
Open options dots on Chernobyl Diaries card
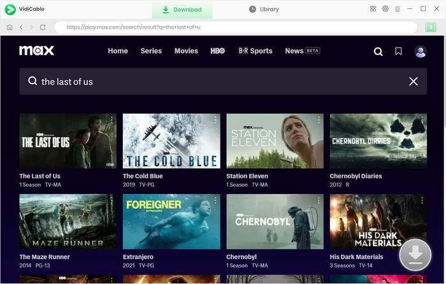(422, 120)
